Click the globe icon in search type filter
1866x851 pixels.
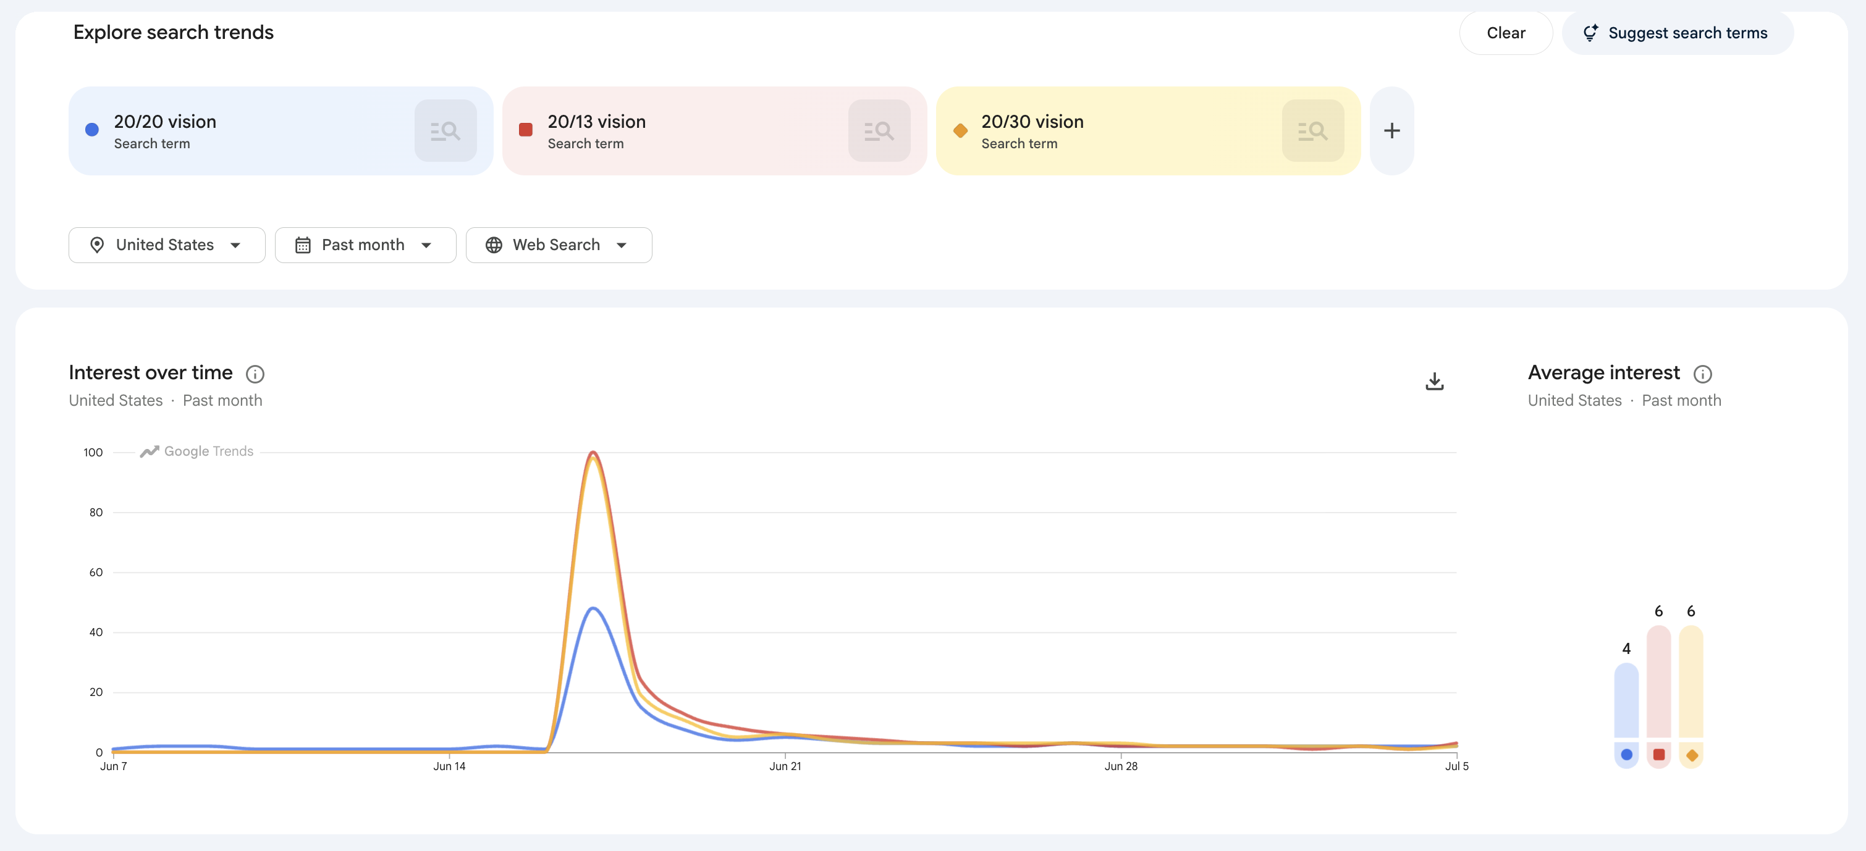(x=494, y=245)
